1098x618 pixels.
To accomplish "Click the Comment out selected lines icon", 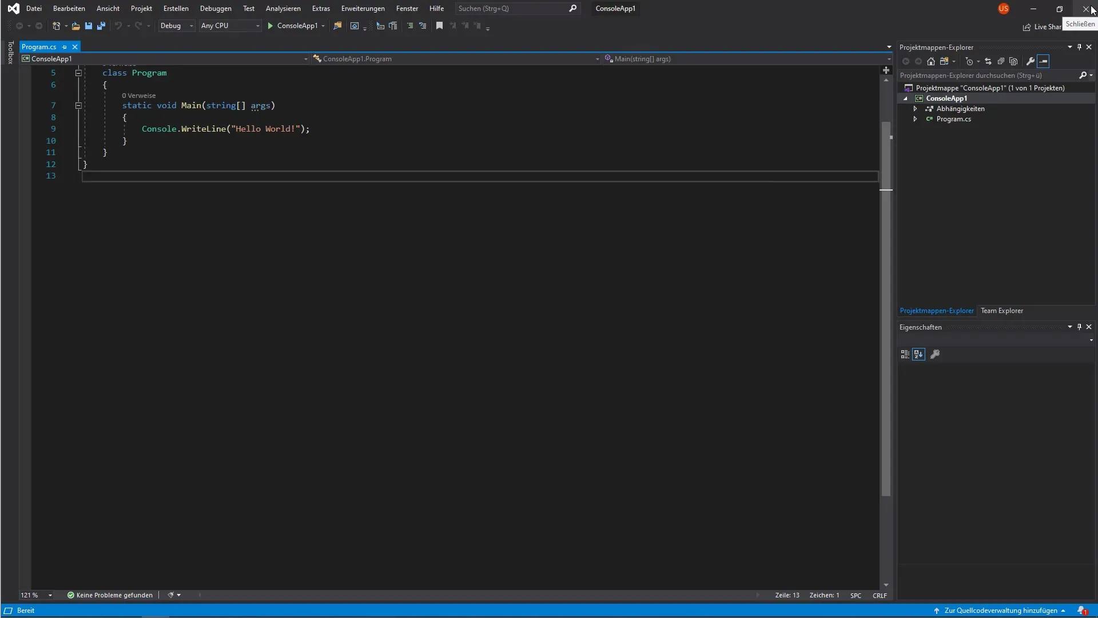I will coord(410,26).
